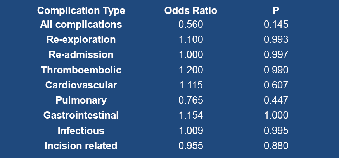The height and width of the screenshot is (158, 339).
Task: Click the P value 0.447
Action: 276,100
